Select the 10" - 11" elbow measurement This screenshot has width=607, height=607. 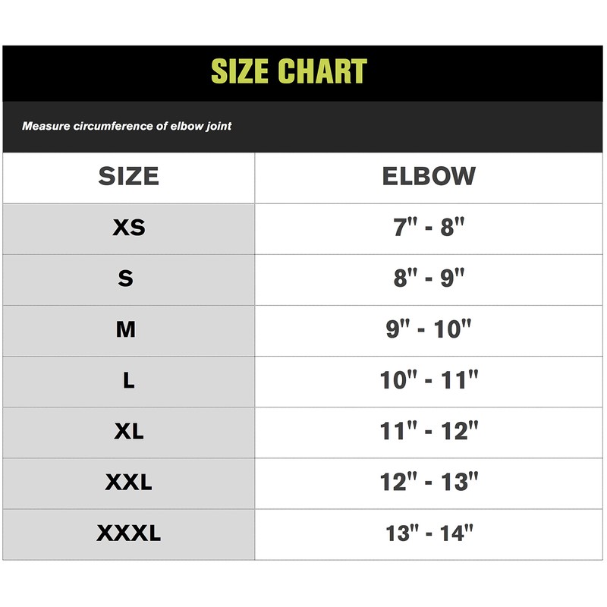click(x=429, y=380)
